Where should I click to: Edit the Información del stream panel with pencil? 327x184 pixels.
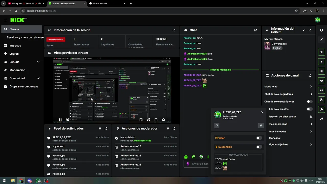coord(304,30)
